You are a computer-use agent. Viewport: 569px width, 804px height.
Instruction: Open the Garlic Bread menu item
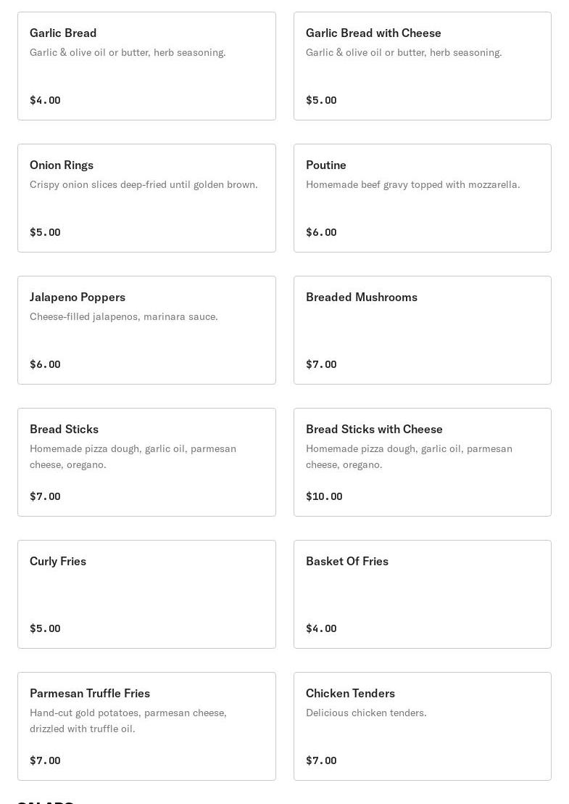click(x=146, y=66)
